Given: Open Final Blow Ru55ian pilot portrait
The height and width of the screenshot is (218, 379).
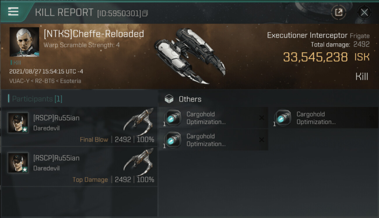Looking at the screenshot, I should (x=18, y=123).
